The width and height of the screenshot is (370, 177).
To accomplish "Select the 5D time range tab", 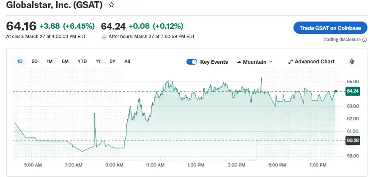I will coord(35,62).
